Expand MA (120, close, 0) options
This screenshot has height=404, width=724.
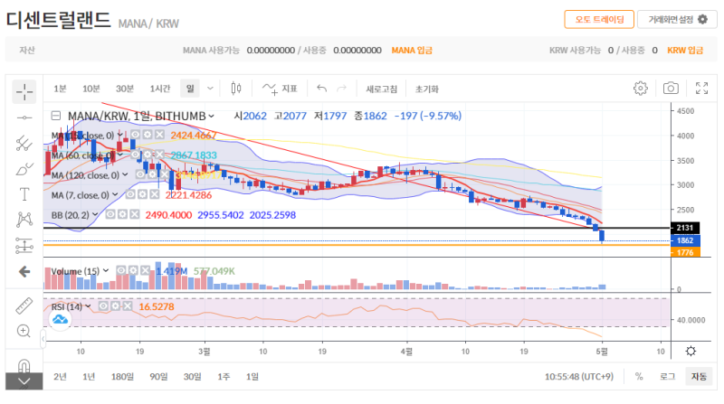[x=125, y=174]
